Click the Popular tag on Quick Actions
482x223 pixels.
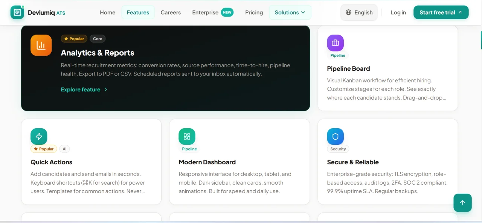[44, 149]
